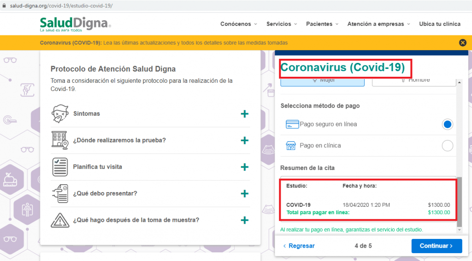The image size is (472, 261).
Task: Click the SaludDigna logo
Action: [x=75, y=24]
